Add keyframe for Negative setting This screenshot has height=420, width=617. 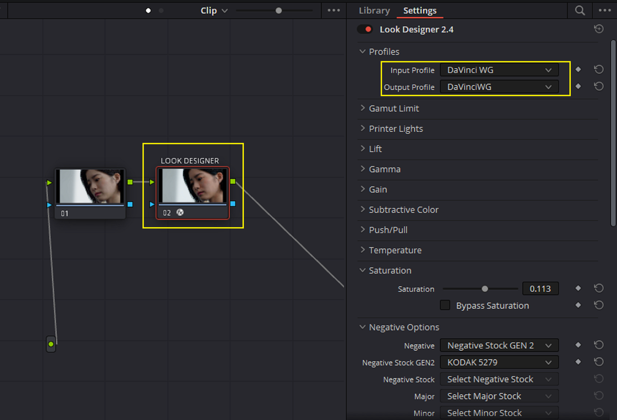578,345
